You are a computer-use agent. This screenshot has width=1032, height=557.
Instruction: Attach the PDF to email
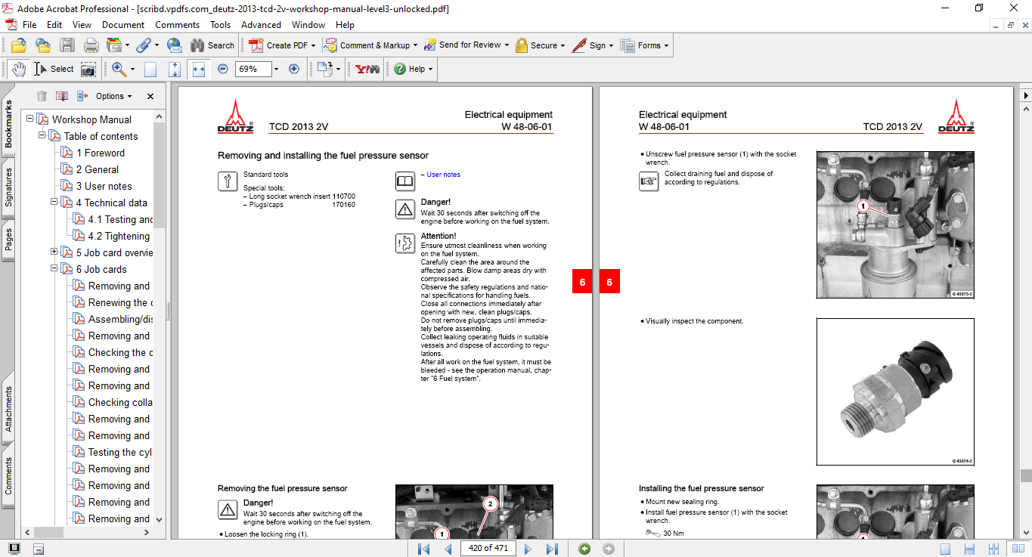click(175, 45)
